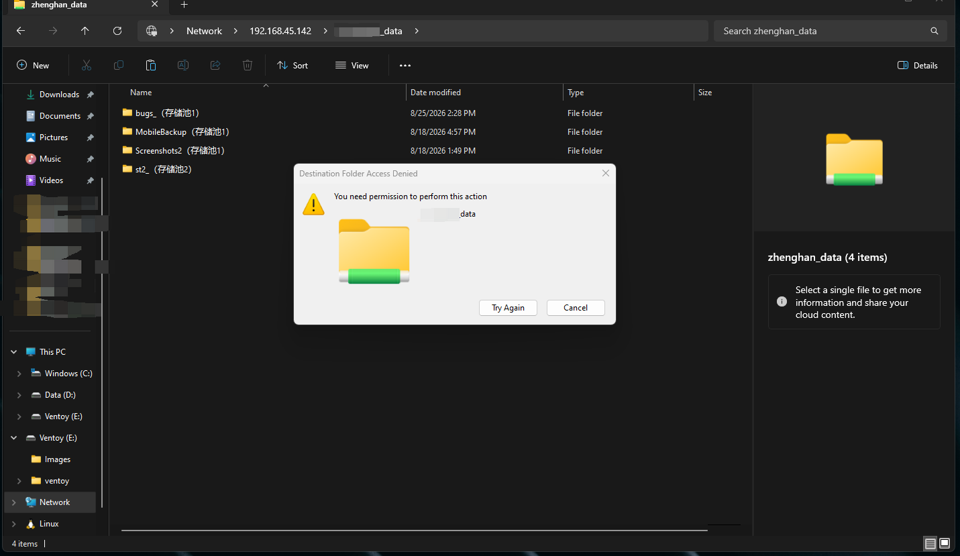Click the Search zhenghan_data field

click(x=831, y=31)
